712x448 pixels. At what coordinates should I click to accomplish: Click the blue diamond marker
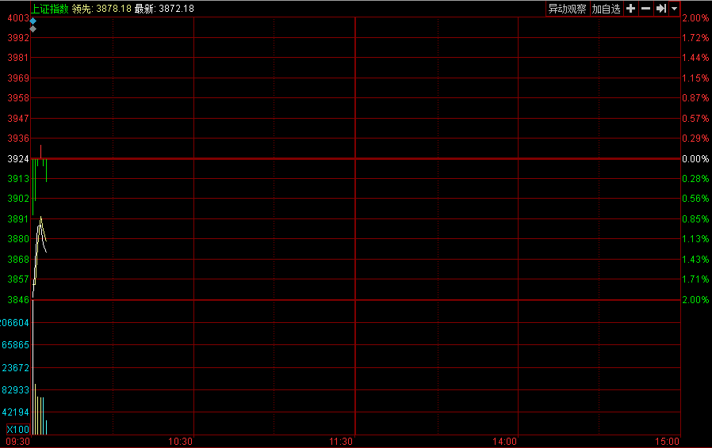pos(33,21)
